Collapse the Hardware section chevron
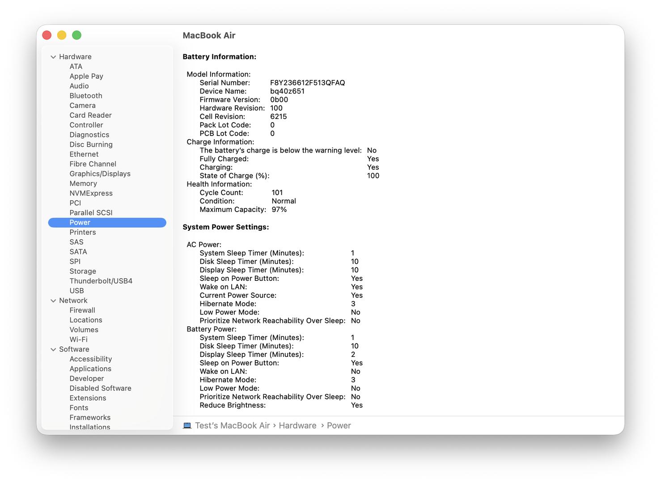661x483 pixels. [x=53, y=57]
